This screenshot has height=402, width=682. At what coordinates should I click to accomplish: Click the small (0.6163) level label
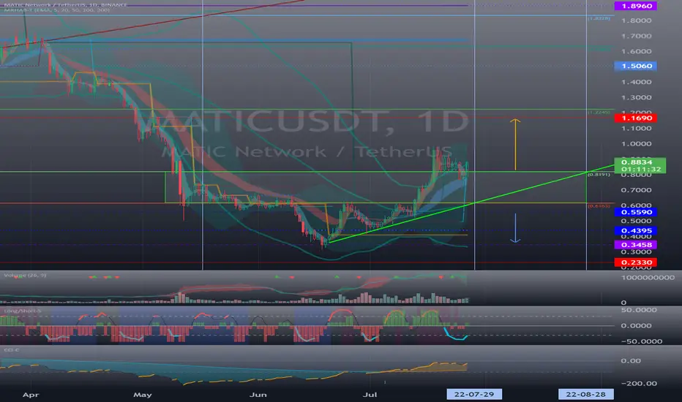[599, 206]
